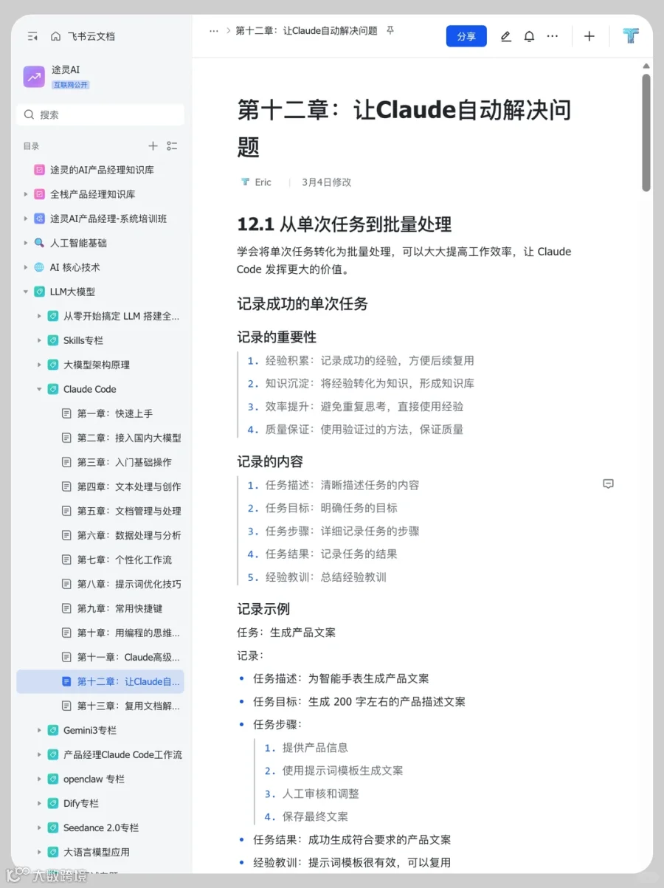
Task: Open the user avatar in the top right
Action: pyautogui.click(x=631, y=35)
